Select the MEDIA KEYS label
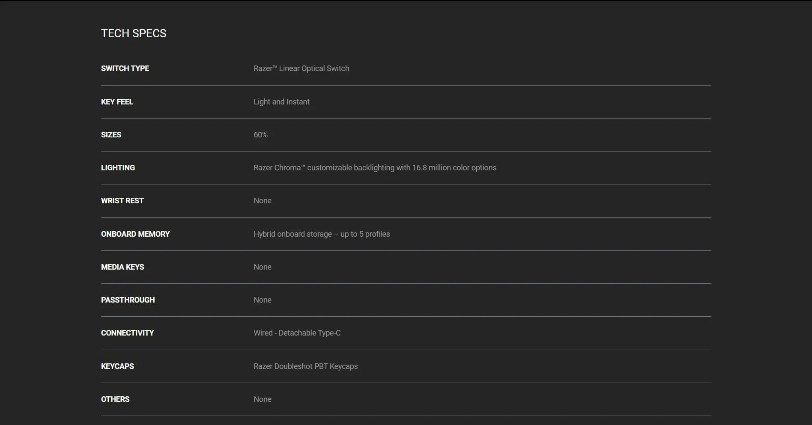 [x=122, y=267]
